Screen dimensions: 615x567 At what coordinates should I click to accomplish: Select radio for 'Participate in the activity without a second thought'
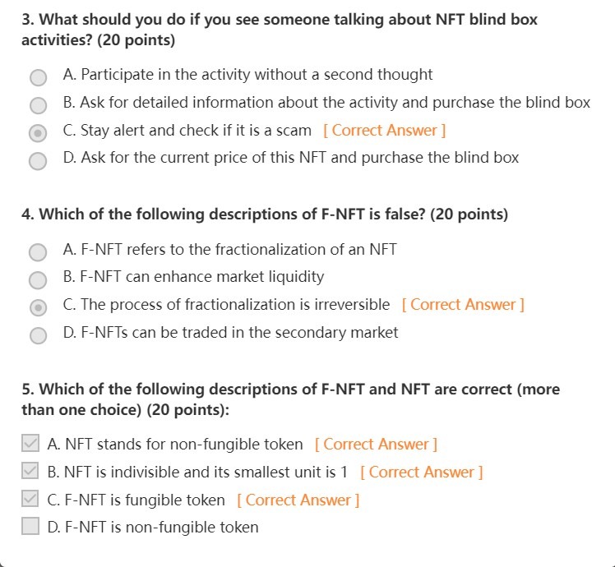click(x=38, y=77)
